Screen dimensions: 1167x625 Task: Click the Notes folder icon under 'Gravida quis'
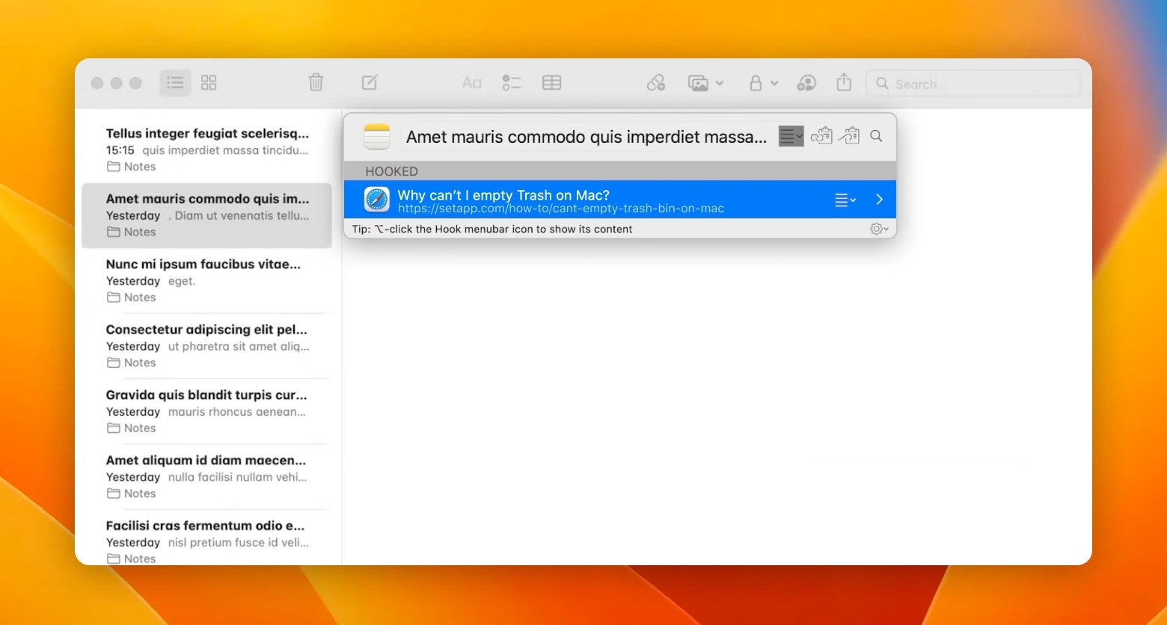pyautogui.click(x=114, y=428)
